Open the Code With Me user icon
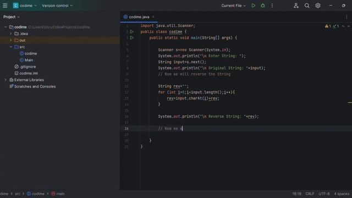Screen dimensions: 352x198 point(296,5)
